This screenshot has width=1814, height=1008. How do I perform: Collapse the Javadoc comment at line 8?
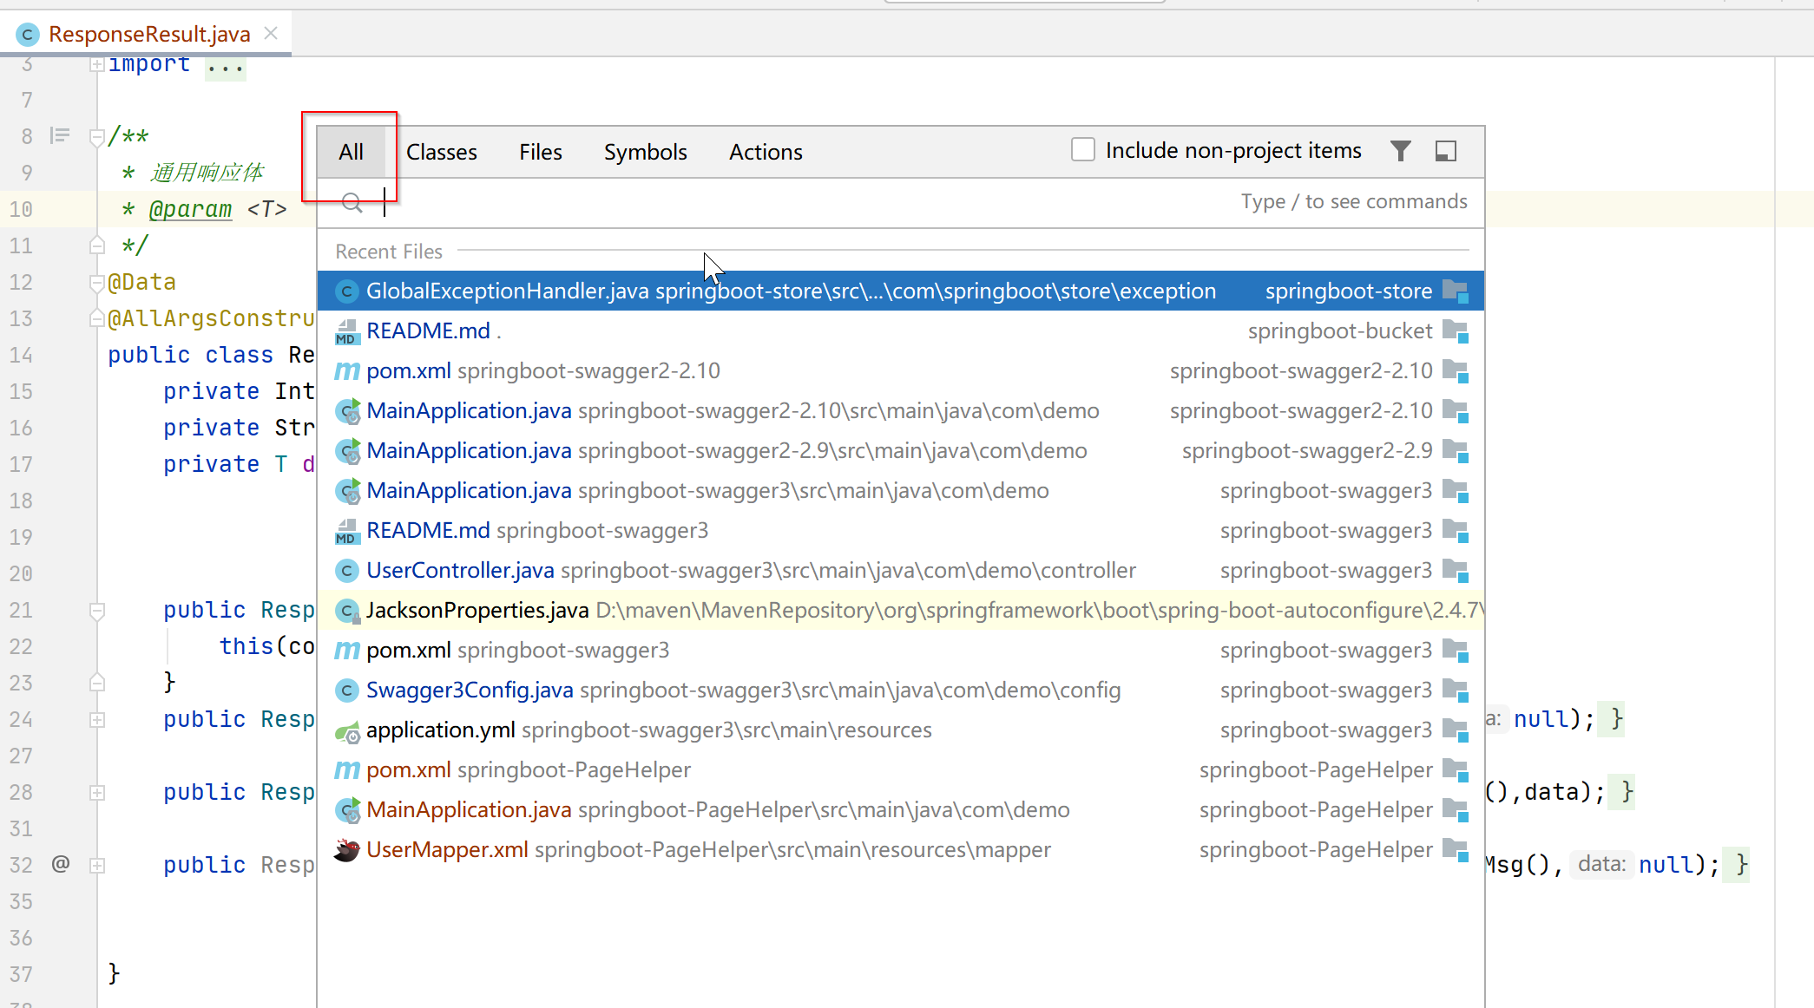tap(97, 137)
